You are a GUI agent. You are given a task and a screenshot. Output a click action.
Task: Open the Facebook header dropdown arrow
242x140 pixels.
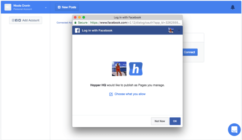coord(179,30)
